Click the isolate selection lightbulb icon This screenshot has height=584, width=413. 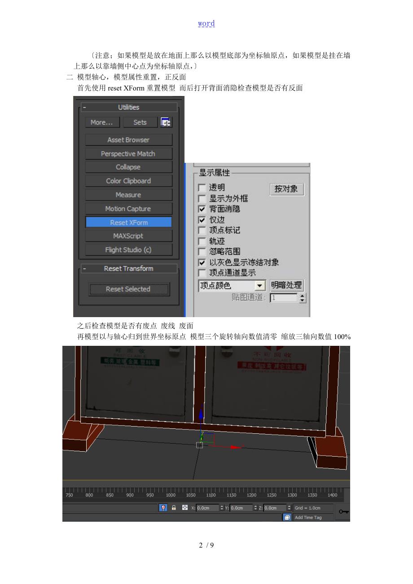163,508
